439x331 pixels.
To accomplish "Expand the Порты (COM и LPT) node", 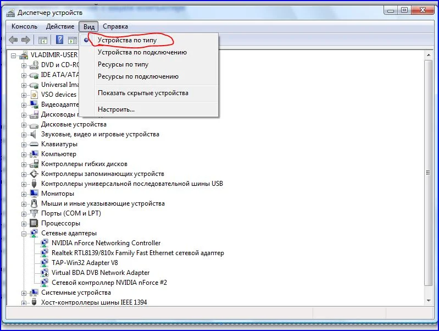I will coord(24,214).
